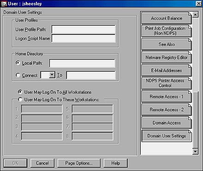This screenshot has width=203, height=171.
Task: Click the Cancel button
Action: tap(42, 163)
